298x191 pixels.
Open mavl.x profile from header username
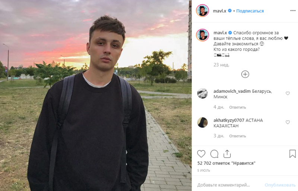coord(219,11)
